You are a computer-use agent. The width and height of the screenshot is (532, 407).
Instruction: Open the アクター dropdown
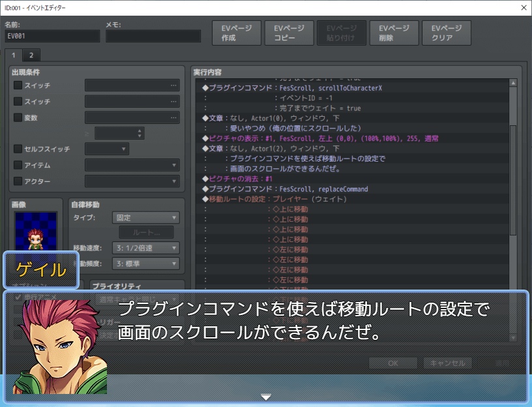[132, 181]
